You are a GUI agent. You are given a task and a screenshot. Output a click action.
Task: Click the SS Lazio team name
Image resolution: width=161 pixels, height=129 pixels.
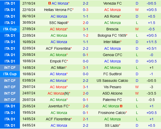tap(112, 125)
